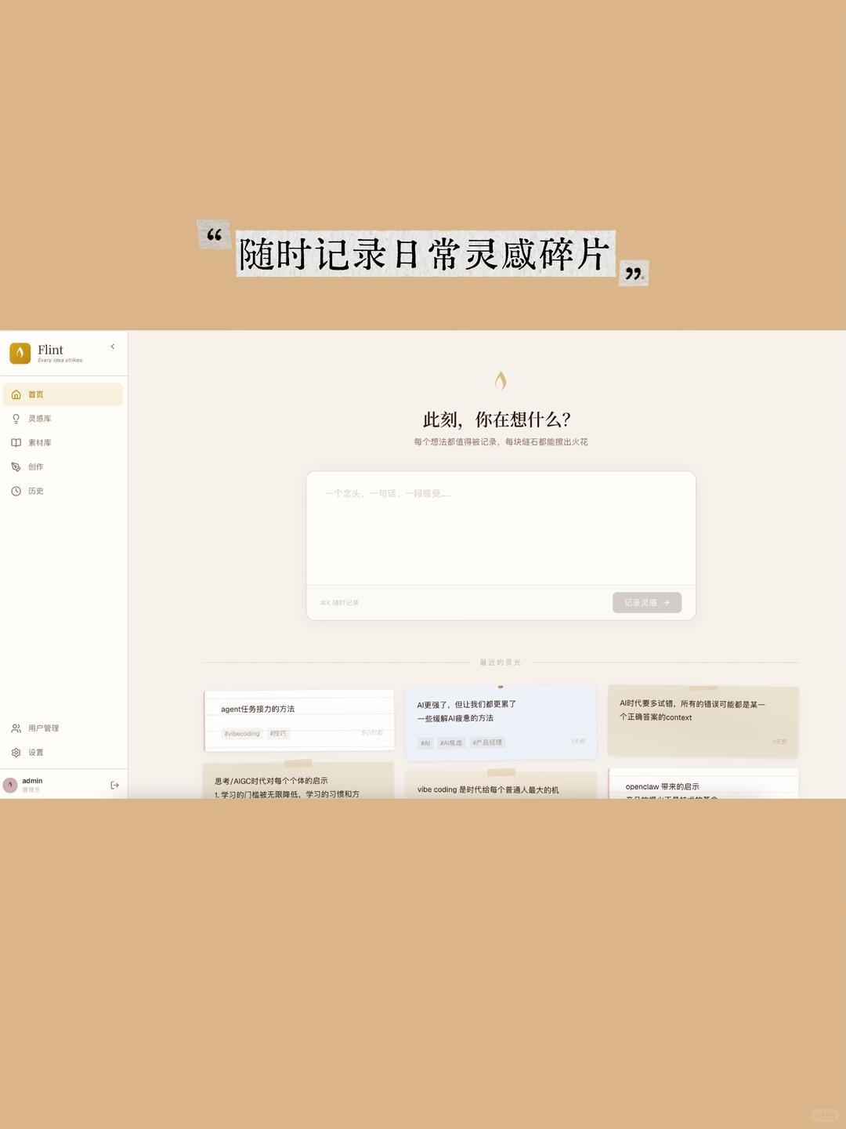Screen dimensions: 846x1129
Task: Click the 每个想法都值得被记录 subtitle text
Action: coord(501,442)
